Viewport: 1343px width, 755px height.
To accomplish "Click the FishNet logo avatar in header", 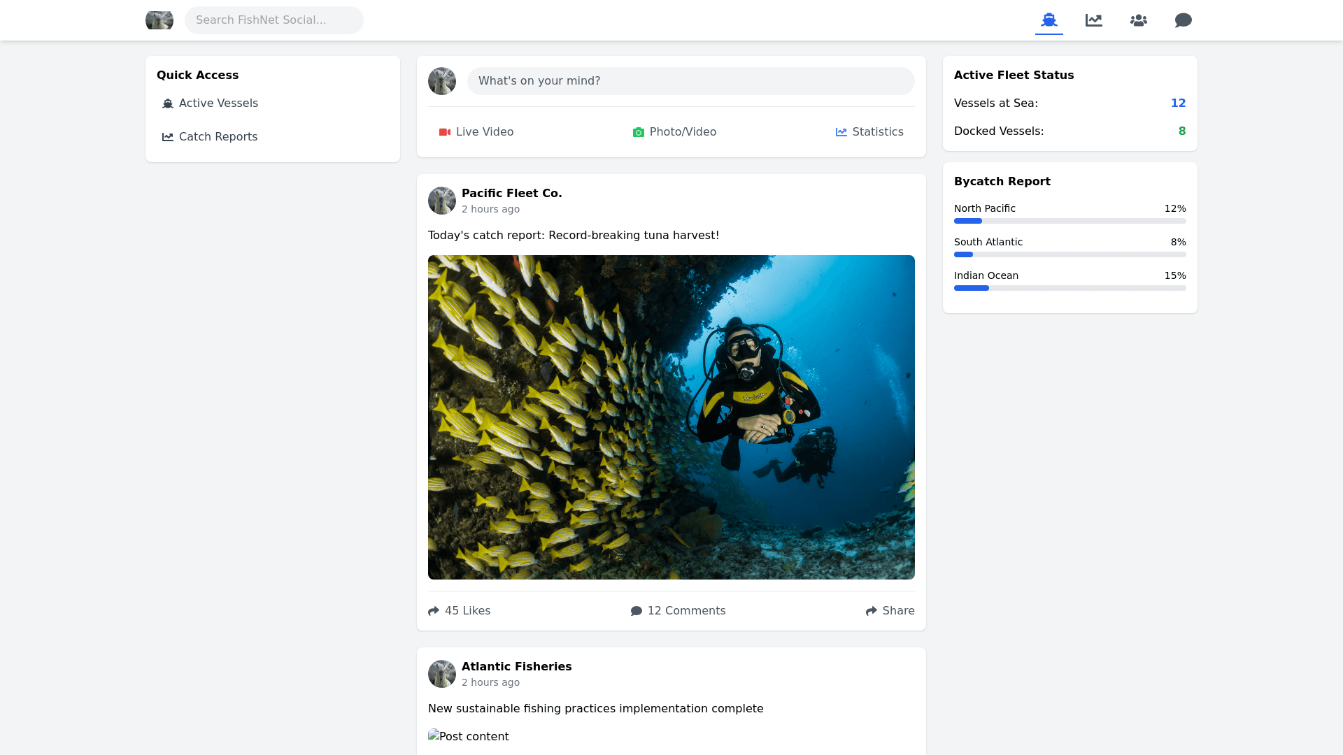I will tap(159, 20).
